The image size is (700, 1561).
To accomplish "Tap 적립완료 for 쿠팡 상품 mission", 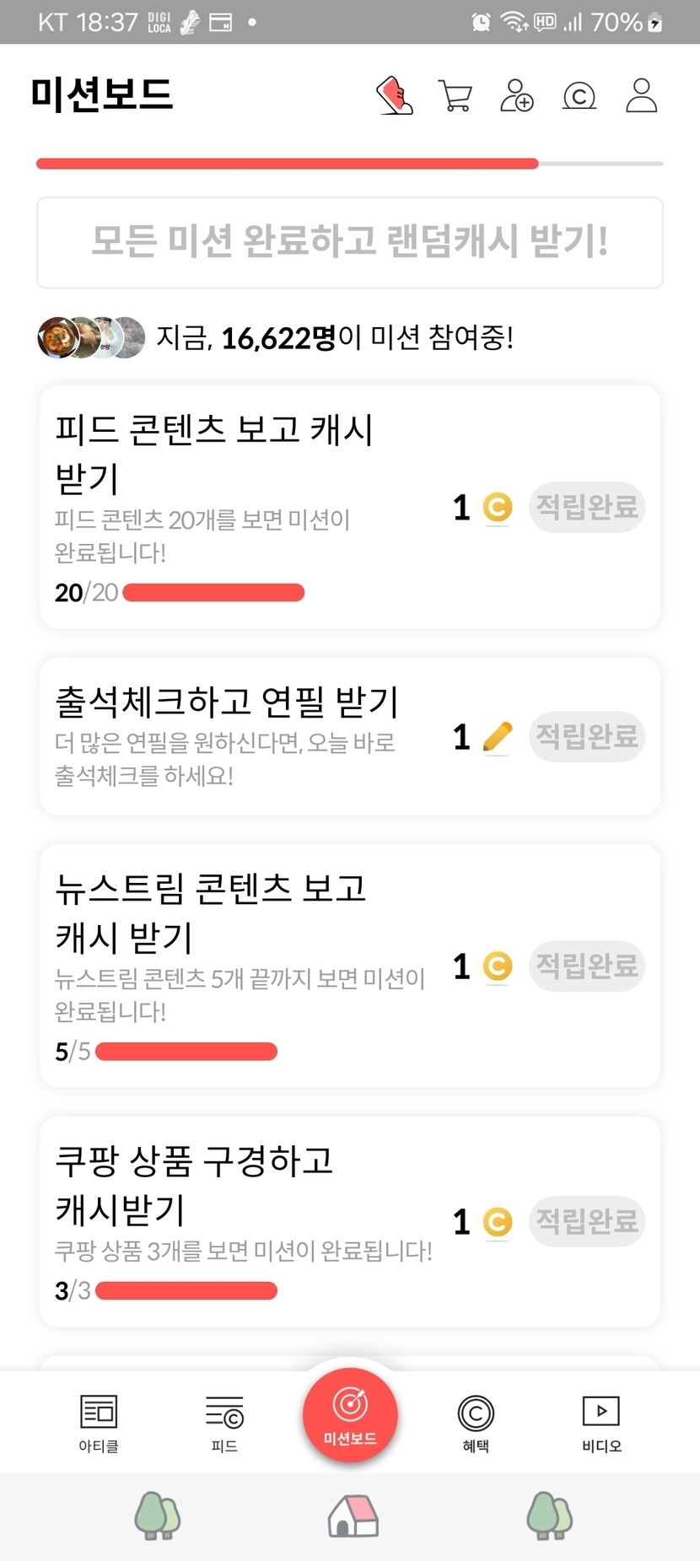I will (x=587, y=1221).
